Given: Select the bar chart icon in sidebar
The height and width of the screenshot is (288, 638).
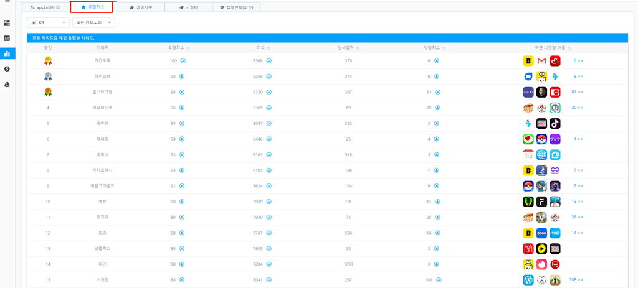Looking at the screenshot, I should click(x=7, y=53).
